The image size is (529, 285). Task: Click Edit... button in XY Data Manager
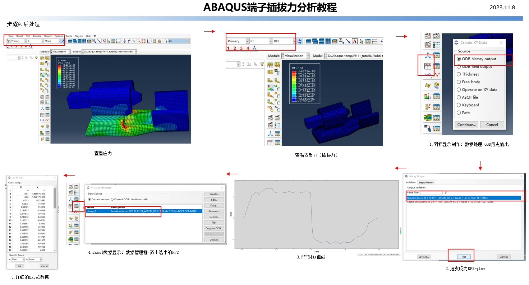214,200
